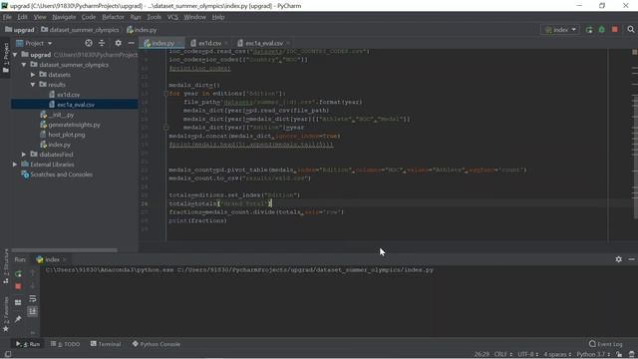This screenshot has height=359, width=638.
Task: Stop process in the Run panel
Action: (x=18, y=286)
